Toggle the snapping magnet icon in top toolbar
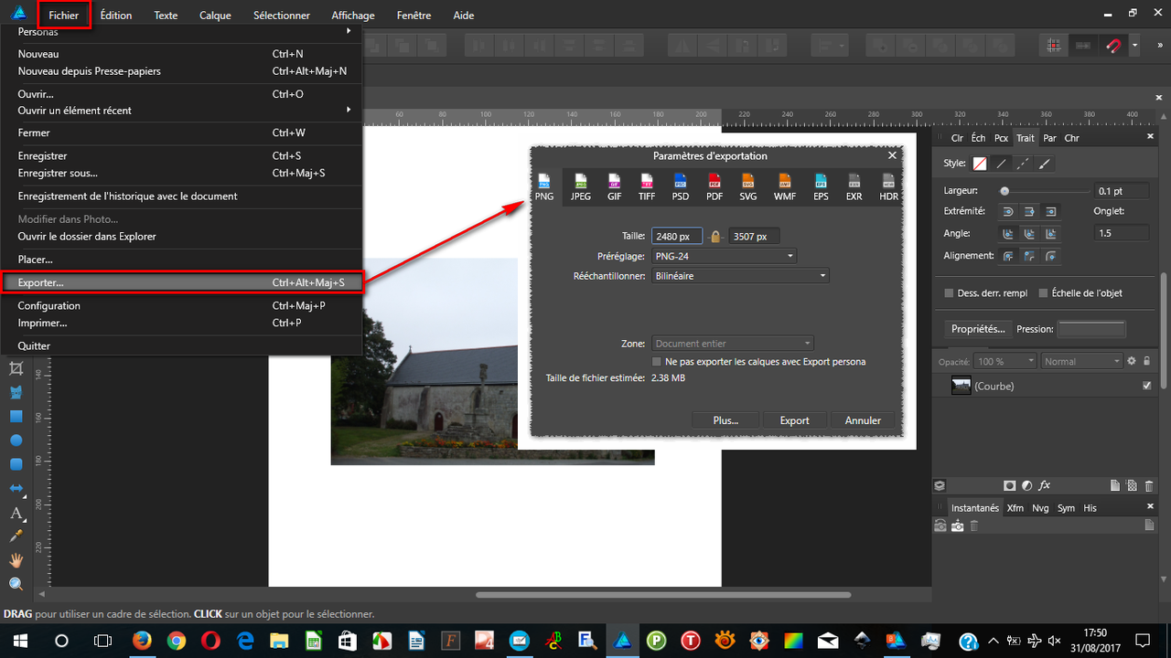This screenshot has height=658, width=1171. click(1112, 45)
